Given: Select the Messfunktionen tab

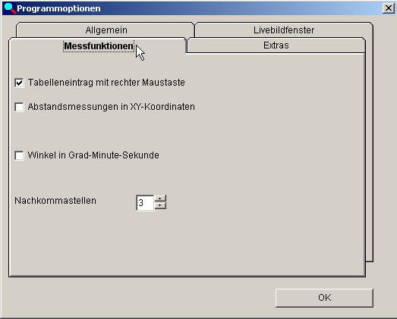Looking at the screenshot, I should (99, 46).
